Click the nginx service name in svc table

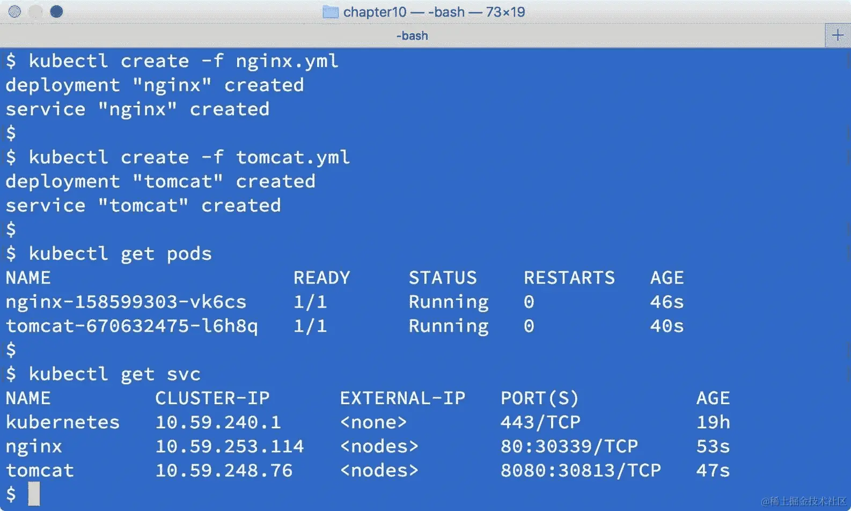(34, 447)
